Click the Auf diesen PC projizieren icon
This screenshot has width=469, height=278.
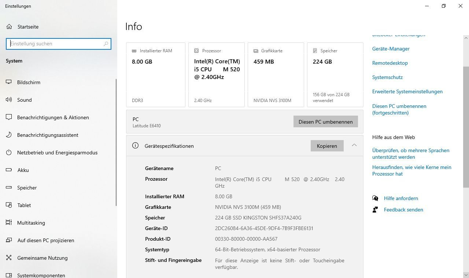pos(9,240)
